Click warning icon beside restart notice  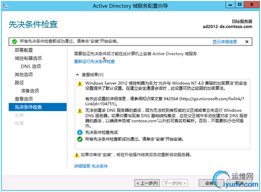[77, 155]
